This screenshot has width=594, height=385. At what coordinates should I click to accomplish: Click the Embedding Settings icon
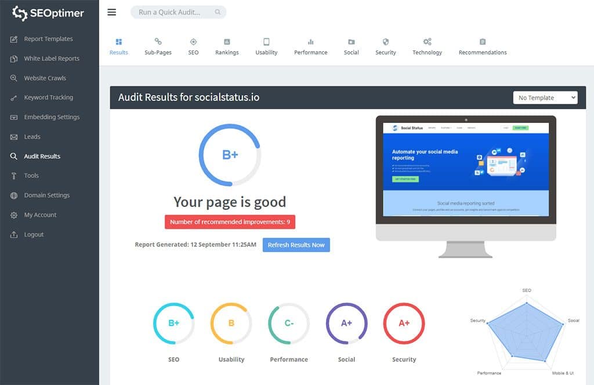(14, 117)
